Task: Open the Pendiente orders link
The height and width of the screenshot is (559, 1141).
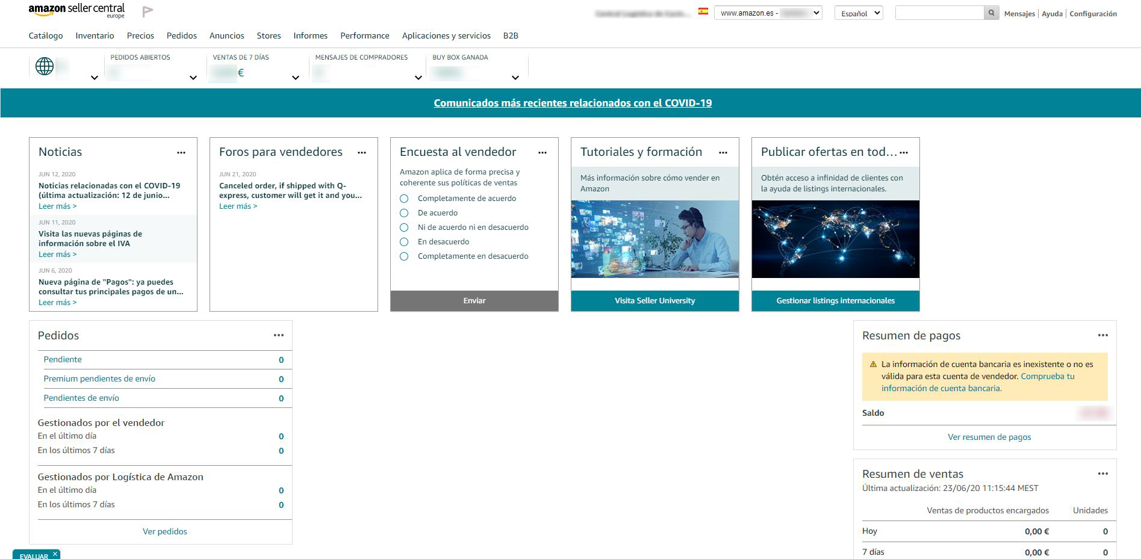Action: tap(63, 359)
